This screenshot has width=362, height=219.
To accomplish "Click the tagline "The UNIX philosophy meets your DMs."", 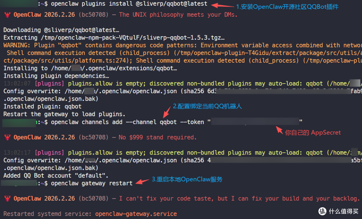I will [178, 15].
